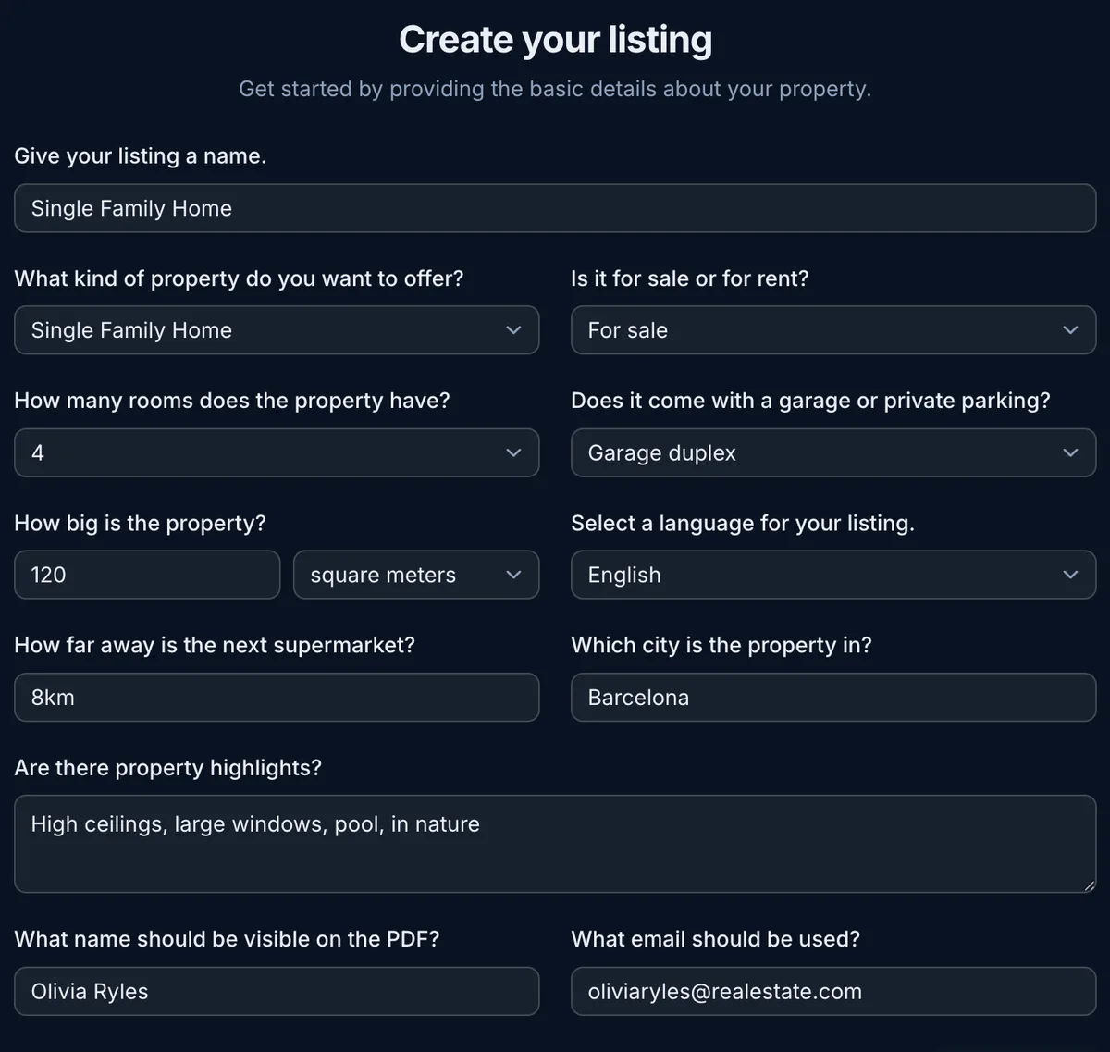Click the chevron icon beside For sale
This screenshot has width=1110, height=1052.
[1070, 330]
